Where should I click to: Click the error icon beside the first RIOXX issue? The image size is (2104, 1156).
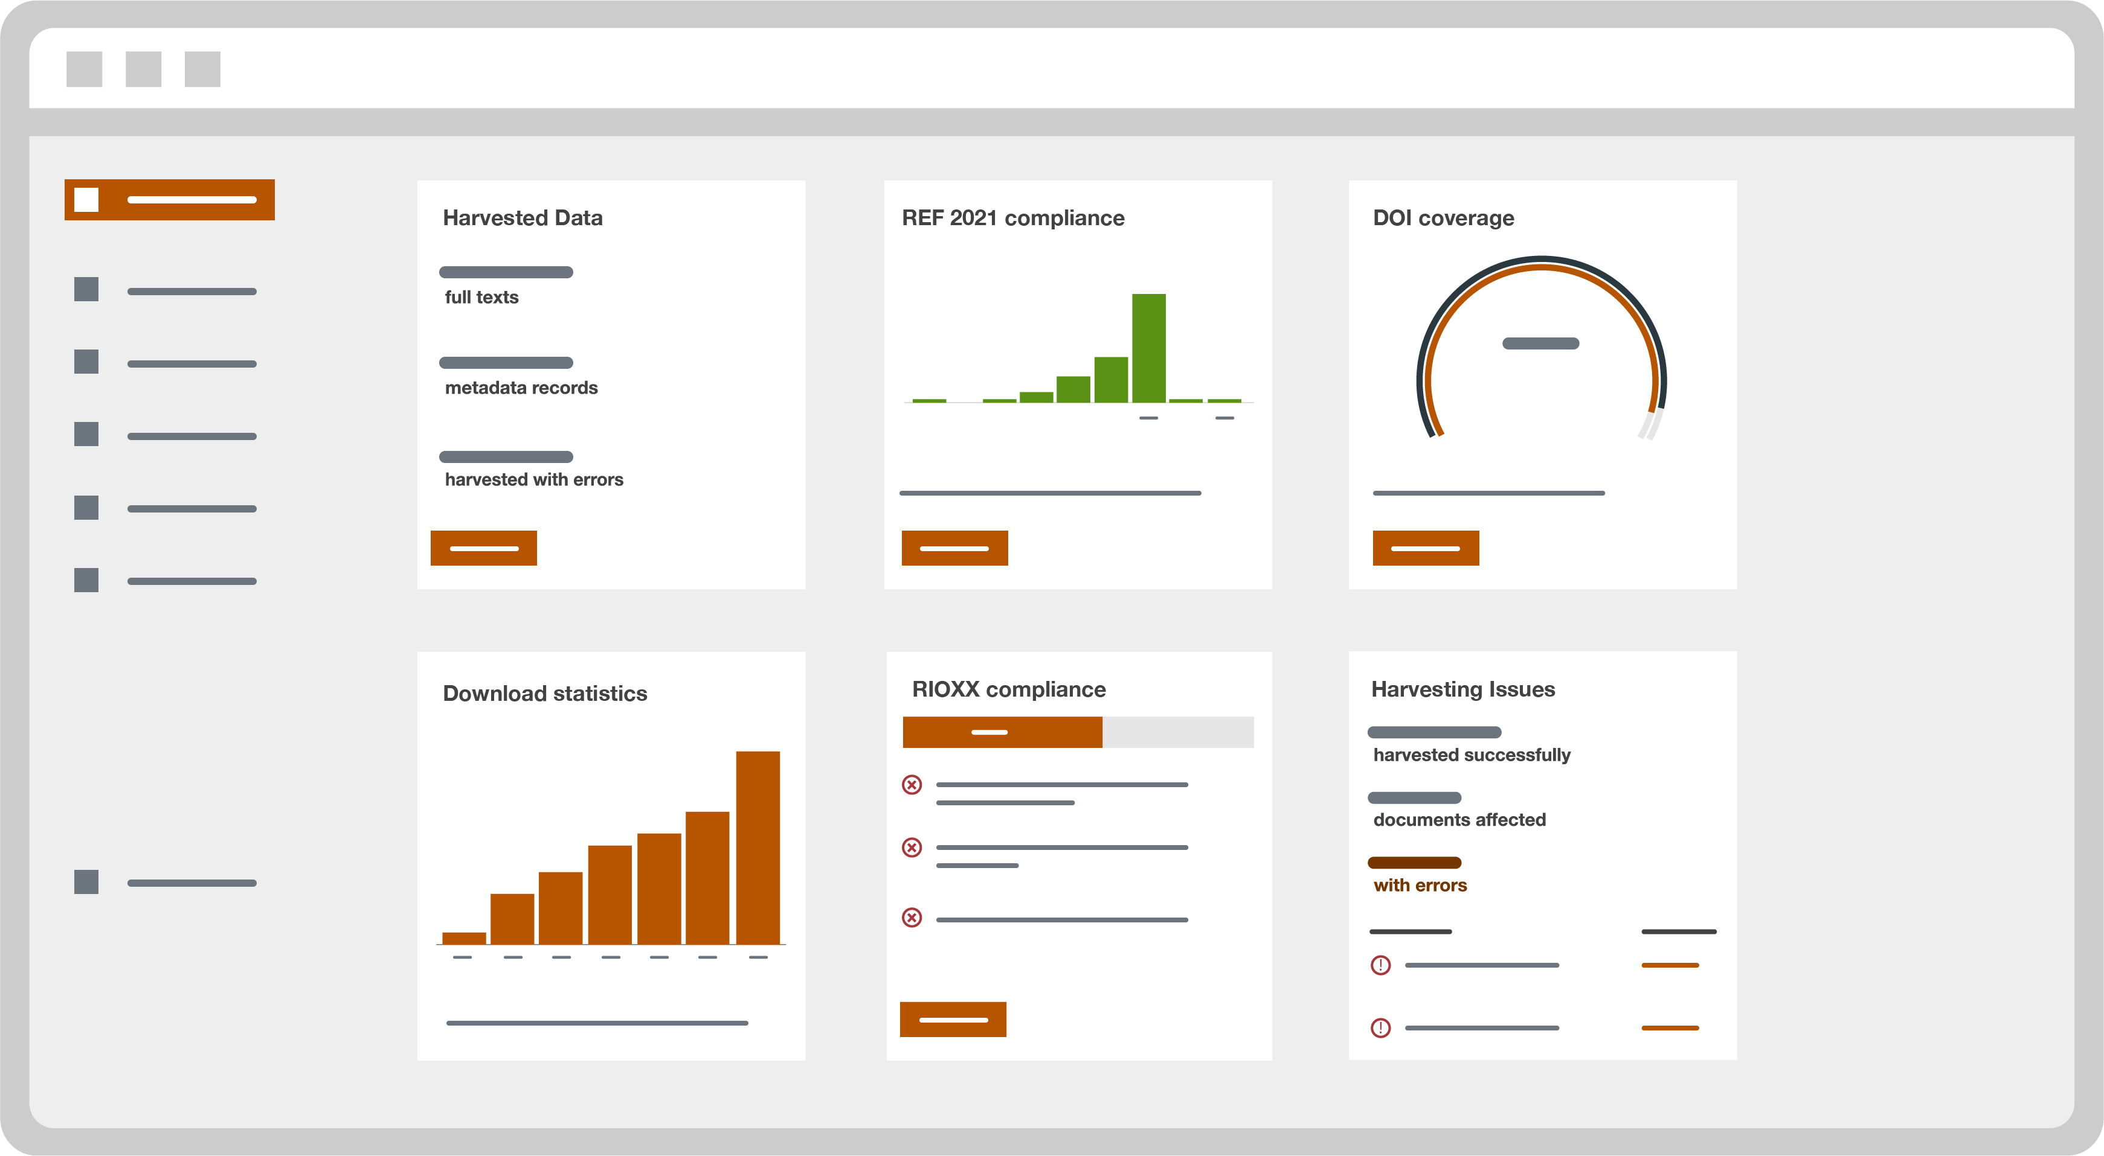click(912, 785)
